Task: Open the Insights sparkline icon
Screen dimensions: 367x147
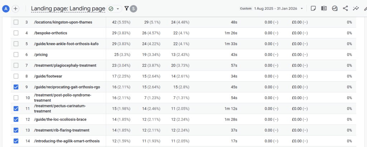Action: 356,8
